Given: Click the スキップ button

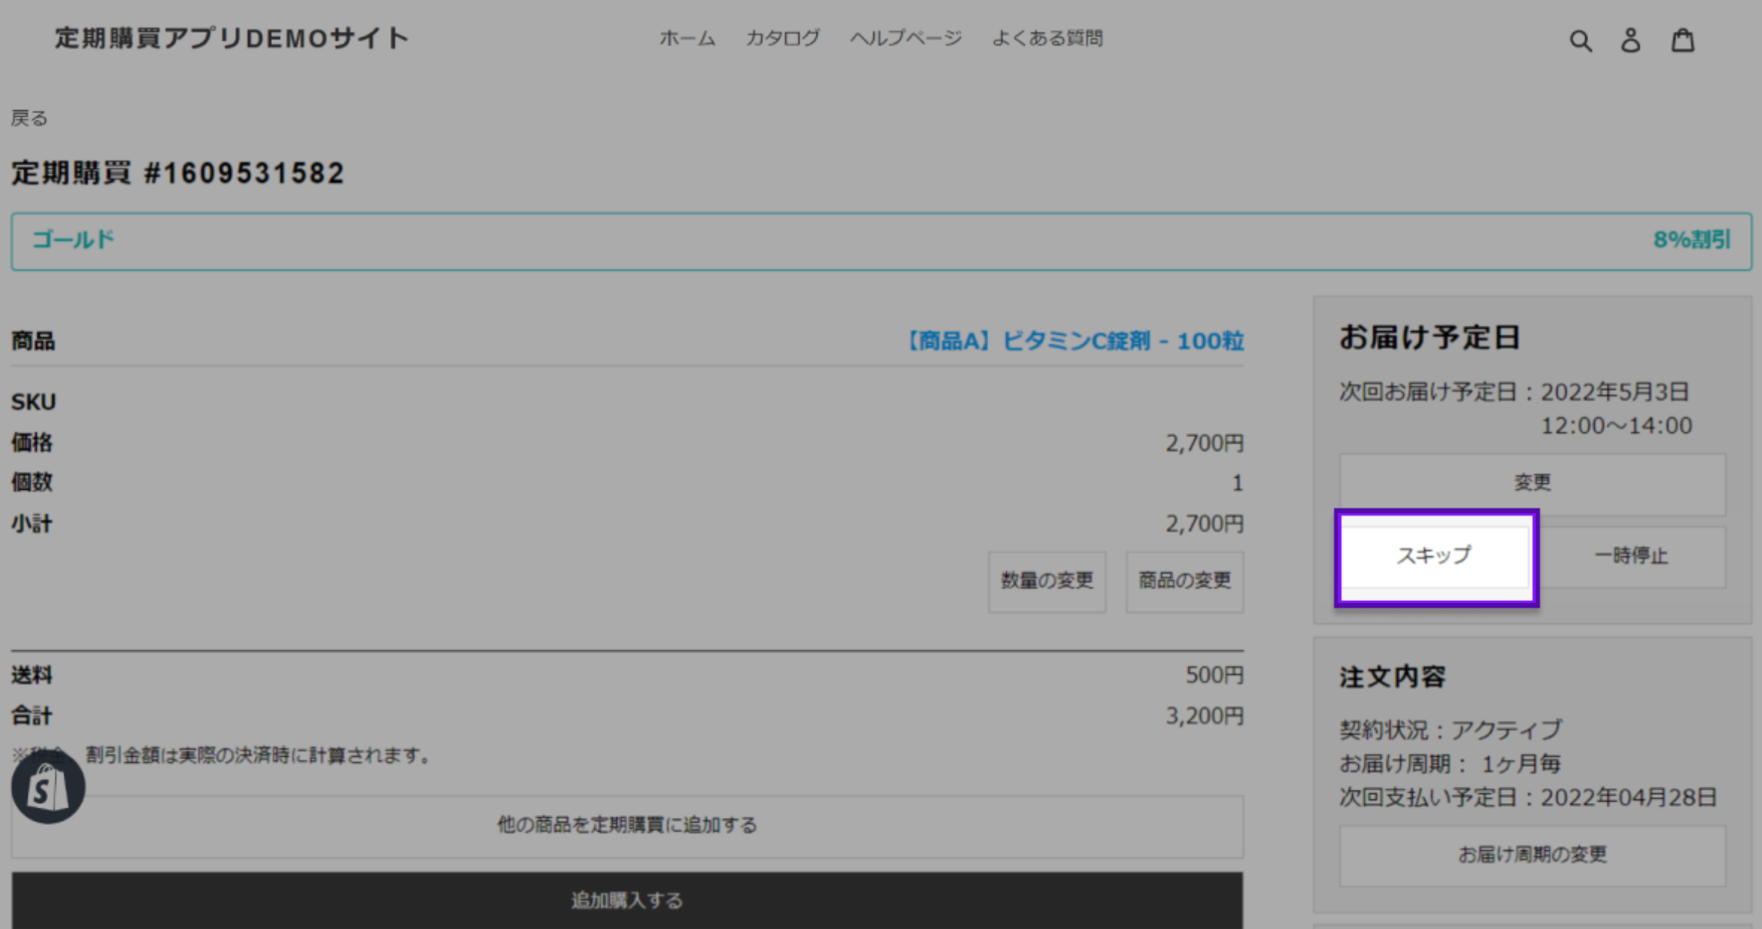Looking at the screenshot, I should click(1434, 556).
